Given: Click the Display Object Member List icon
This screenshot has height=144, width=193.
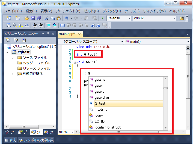Looking at the screenshot, I should [8, 25].
